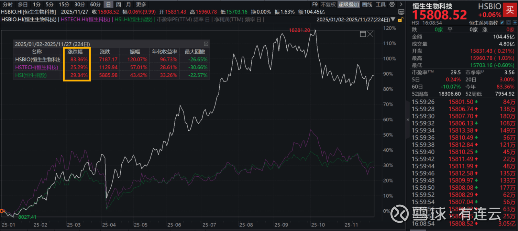
Task: Select the 60分 period tab
Action: [95, 5]
